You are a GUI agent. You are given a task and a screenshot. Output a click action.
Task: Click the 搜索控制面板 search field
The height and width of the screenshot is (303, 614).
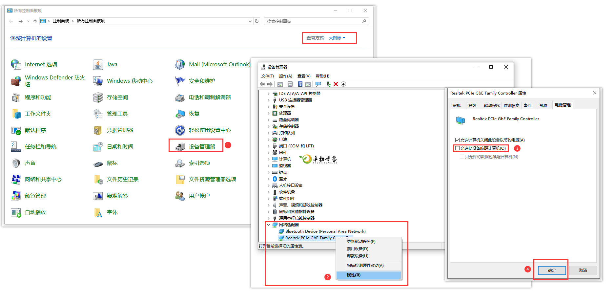tap(313, 21)
